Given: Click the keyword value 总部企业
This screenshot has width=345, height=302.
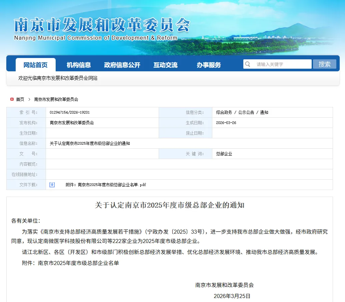Looking at the screenshot, I should pyautogui.click(x=224, y=154).
